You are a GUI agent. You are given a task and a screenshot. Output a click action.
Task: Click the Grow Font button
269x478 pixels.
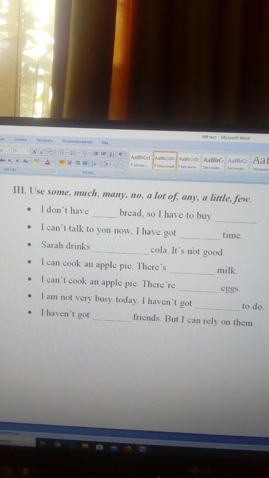[x=34, y=152]
